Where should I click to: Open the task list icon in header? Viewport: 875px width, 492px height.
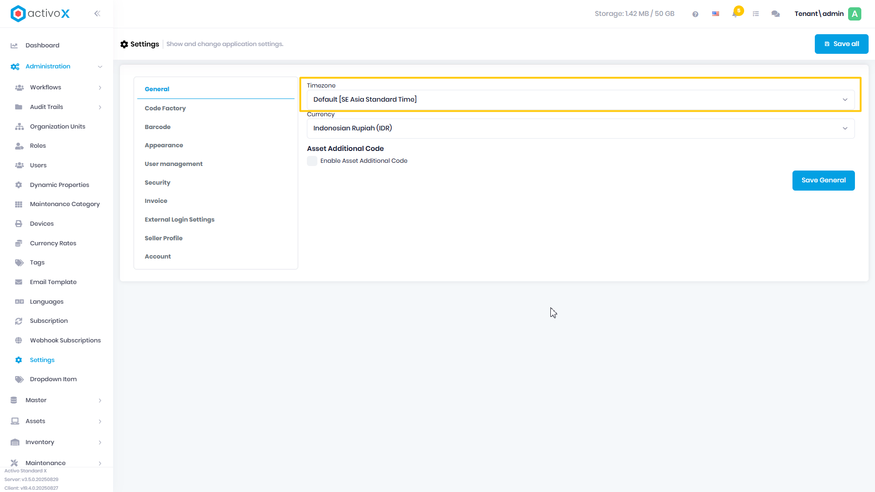756,14
